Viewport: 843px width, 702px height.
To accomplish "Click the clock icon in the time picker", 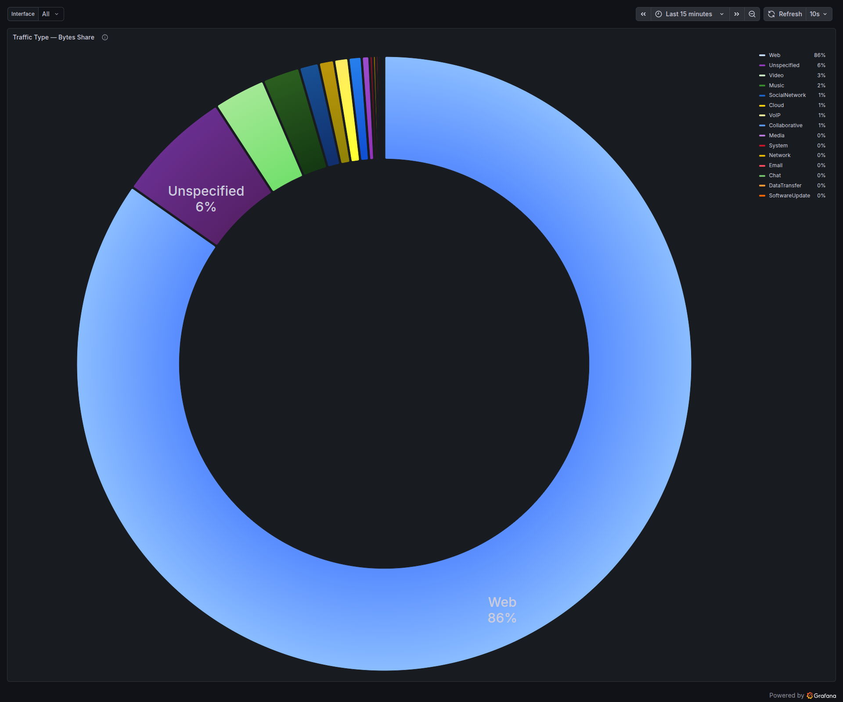I will coord(658,14).
